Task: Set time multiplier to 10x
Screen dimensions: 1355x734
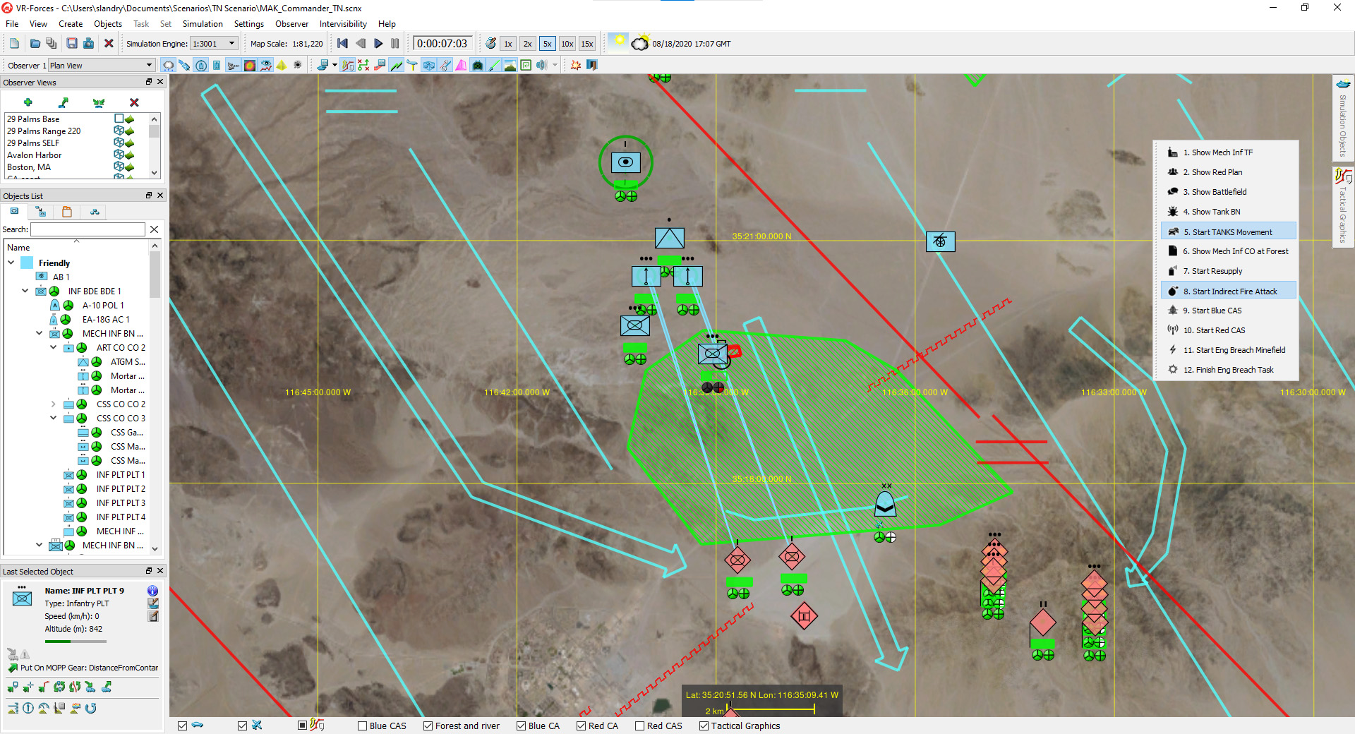Action: click(x=567, y=44)
